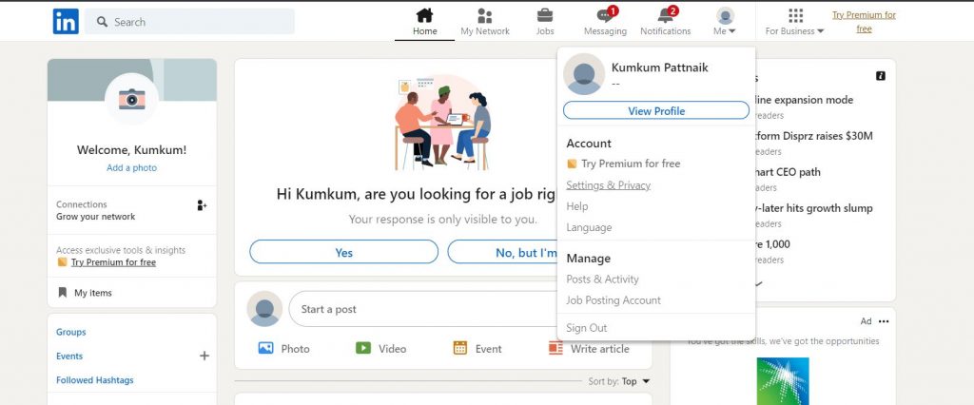Open the Groups link in sidebar
Image resolution: width=974 pixels, height=405 pixels.
click(70, 332)
